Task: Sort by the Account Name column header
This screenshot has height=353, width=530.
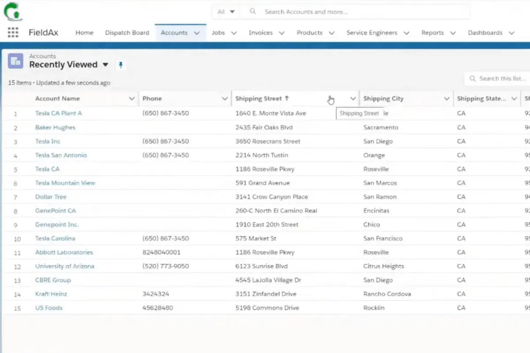Action: (57, 98)
